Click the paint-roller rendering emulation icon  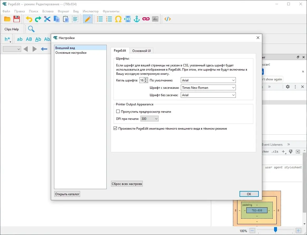click(x=291, y=152)
